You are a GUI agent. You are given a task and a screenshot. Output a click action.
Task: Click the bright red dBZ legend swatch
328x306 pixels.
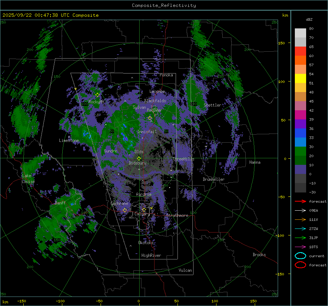tap(300, 51)
